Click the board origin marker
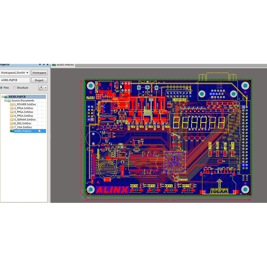Image resolution: width=267 pixels, height=267 pixels. coord(85,195)
